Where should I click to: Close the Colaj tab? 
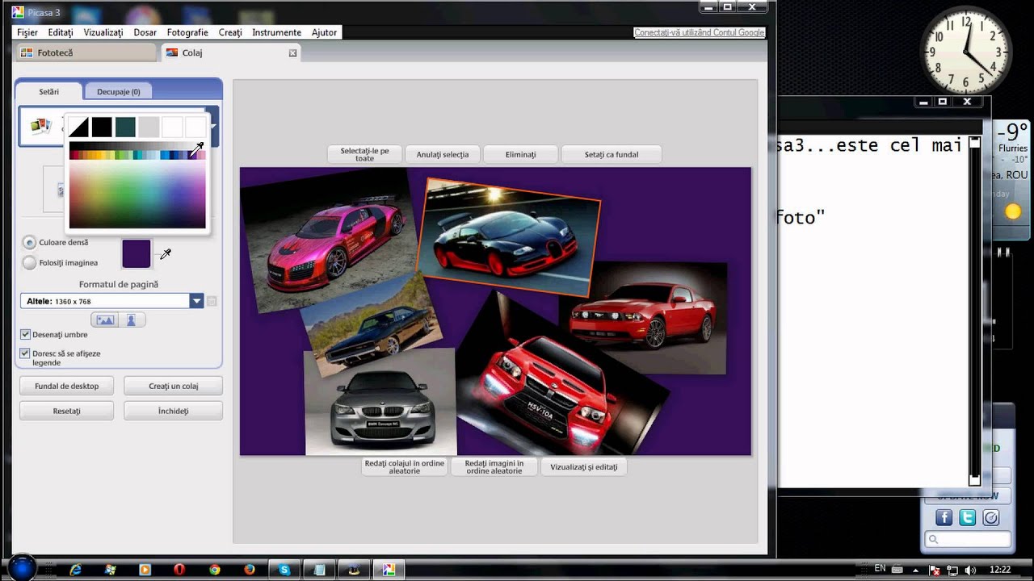click(x=293, y=53)
